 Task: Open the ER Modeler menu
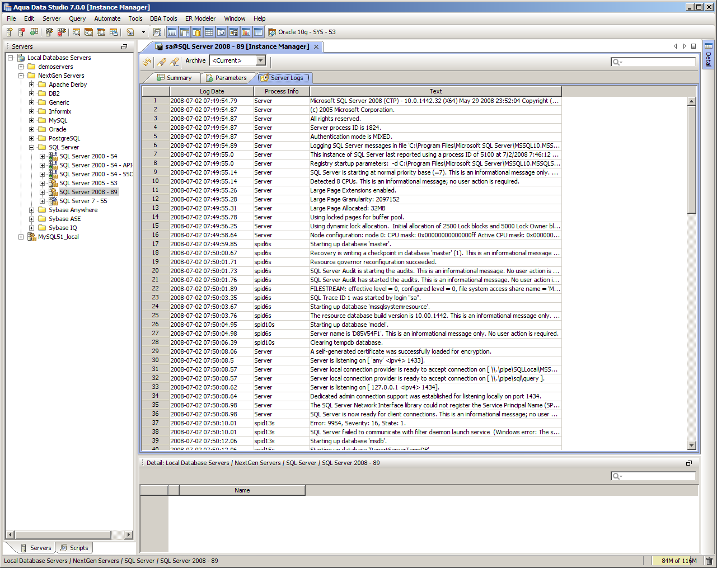coord(200,18)
